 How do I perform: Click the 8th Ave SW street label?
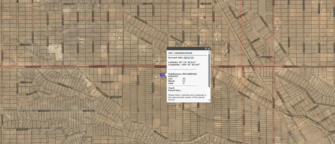25,44
